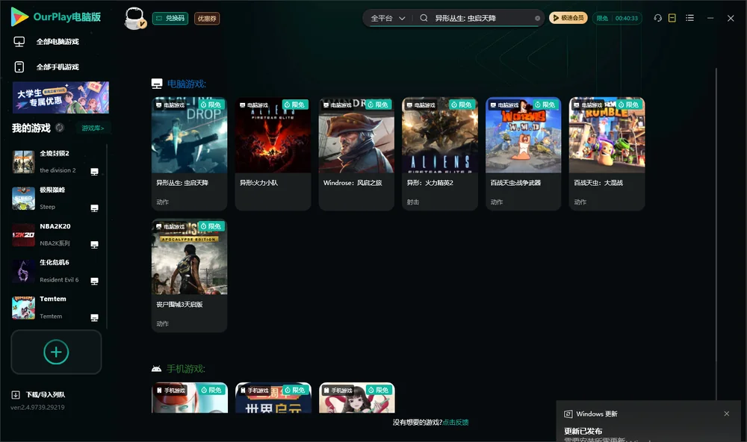
Task: Open the 丧尸围城3天启版 game card
Action: tap(189, 276)
